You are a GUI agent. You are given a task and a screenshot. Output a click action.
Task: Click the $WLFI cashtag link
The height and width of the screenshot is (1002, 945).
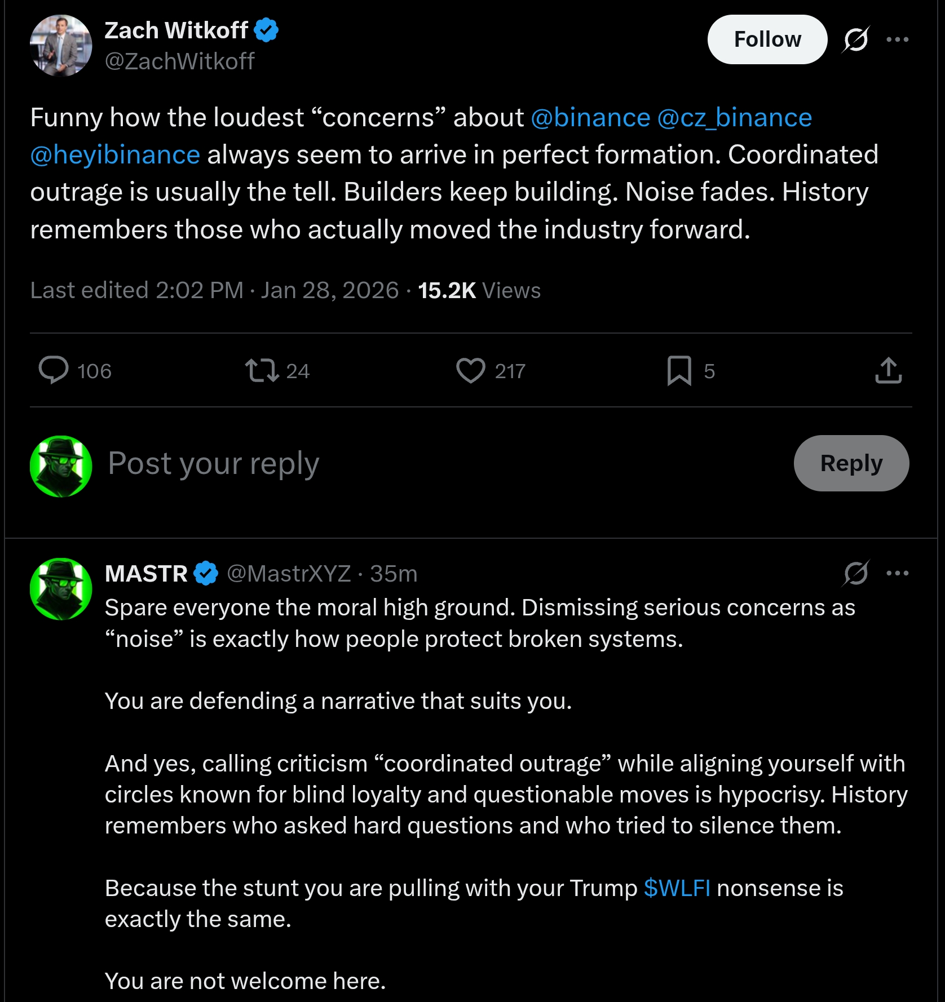(x=677, y=888)
